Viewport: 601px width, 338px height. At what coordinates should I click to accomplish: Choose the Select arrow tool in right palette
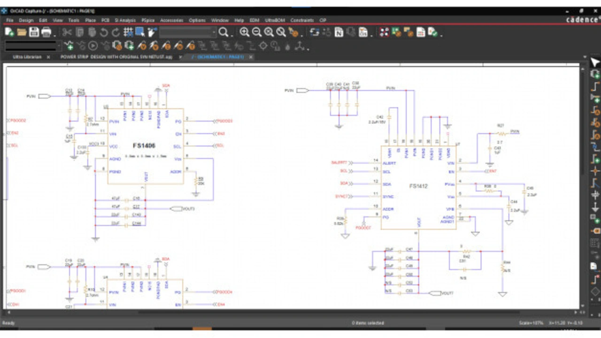click(595, 62)
